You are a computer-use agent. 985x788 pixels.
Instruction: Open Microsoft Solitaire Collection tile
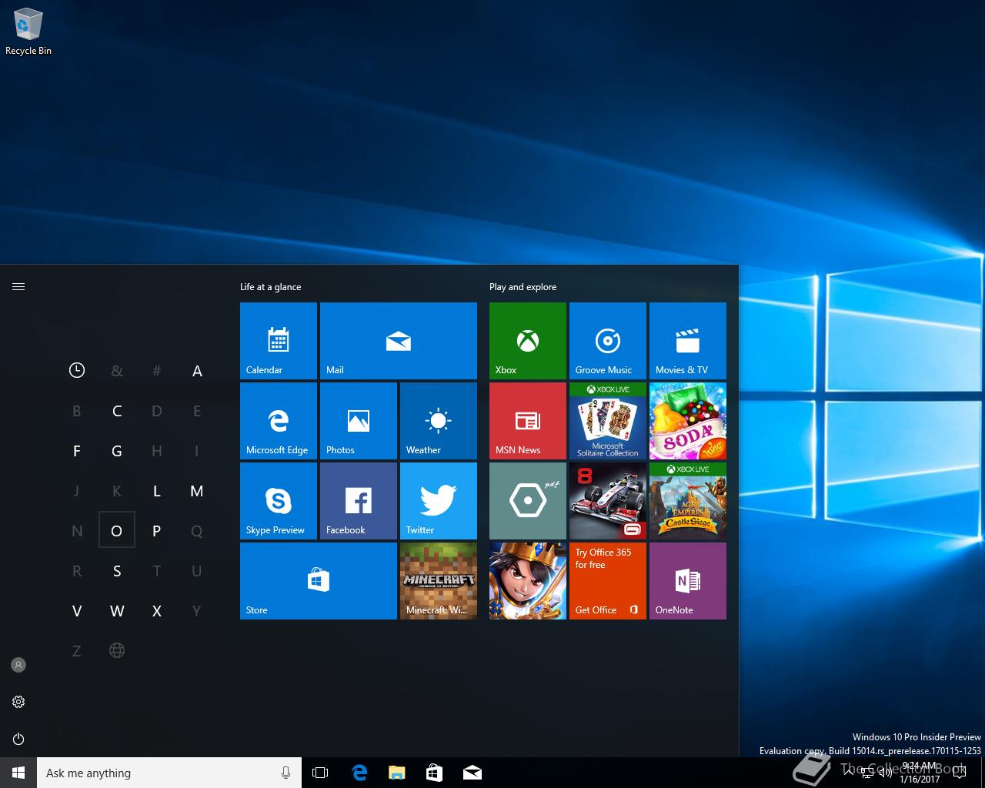608,421
